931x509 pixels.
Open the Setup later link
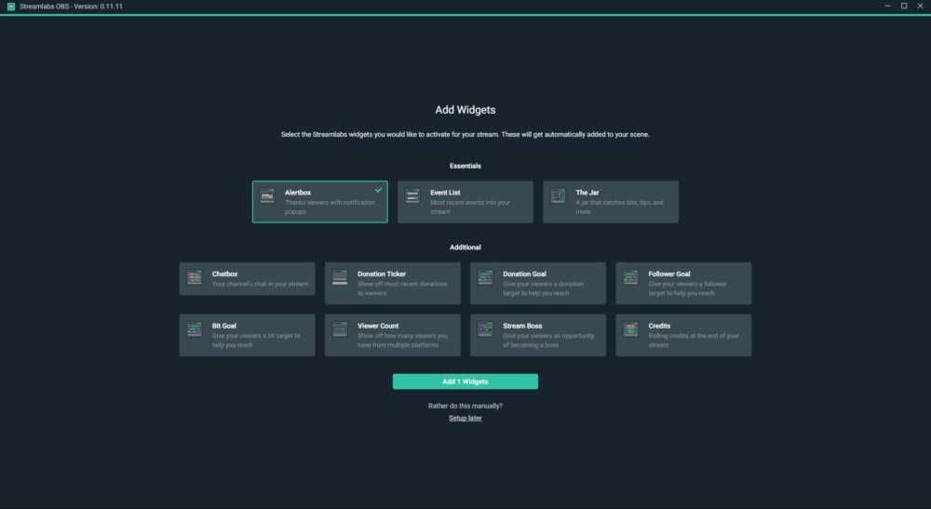(x=465, y=418)
